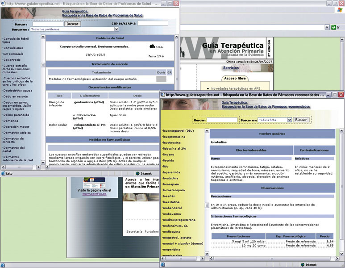
Task: Select 'Demencia' in the problems list
Action: tap(11, 121)
